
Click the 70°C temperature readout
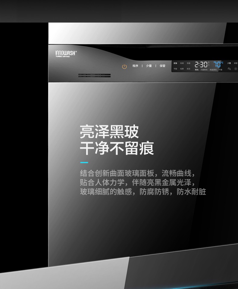tap(218, 64)
